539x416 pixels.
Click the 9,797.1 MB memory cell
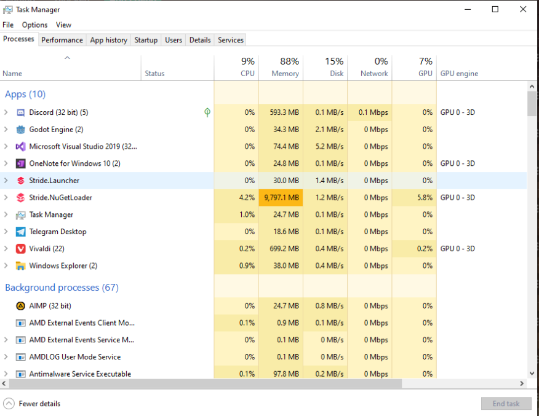281,198
